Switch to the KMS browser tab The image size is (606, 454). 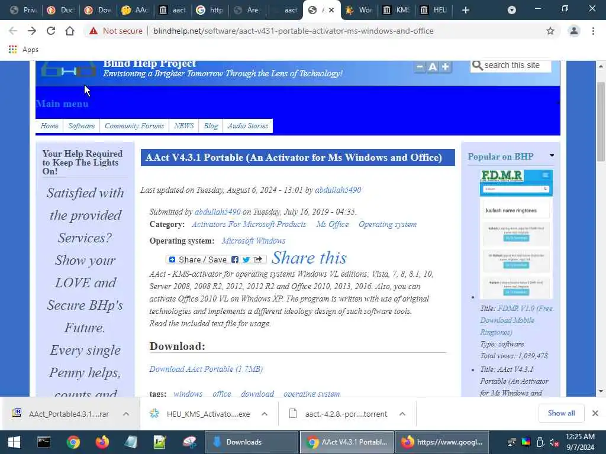(396, 10)
